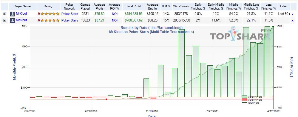Expand the MrKlout row with 2531 games
This screenshot has height=117, width=298.
5,14
